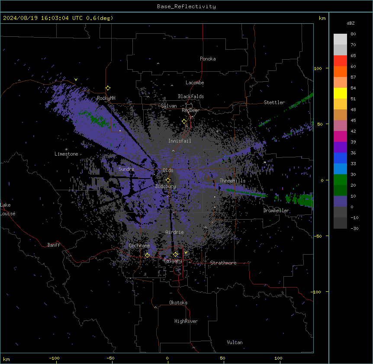Screen dimensions: 373x364
Task: Click the Sundre label
Action: coord(126,169)
